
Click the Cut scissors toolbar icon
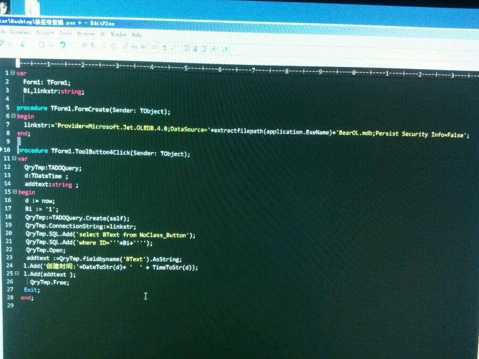(x=22, y=44)
